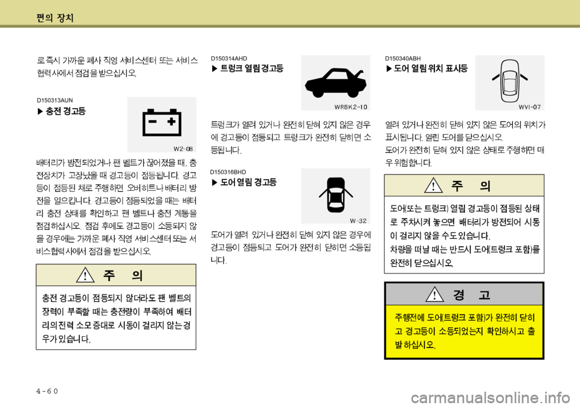The width and height of the screenshot is (580, 408).
Task: Click the image label W2-08
Action: click(x=183, y=149)
